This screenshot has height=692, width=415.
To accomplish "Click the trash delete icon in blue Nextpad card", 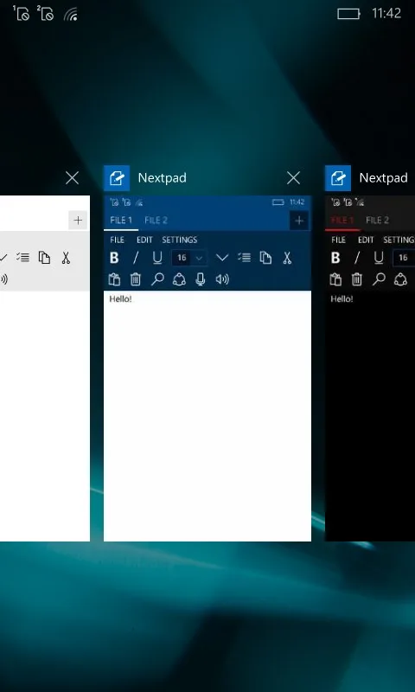I will tap(136, 279).
